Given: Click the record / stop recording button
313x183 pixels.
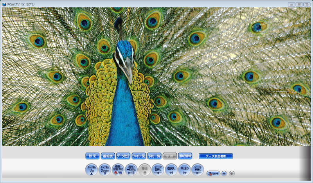Looking at the screenshot, I should click(x=118, y=170).
